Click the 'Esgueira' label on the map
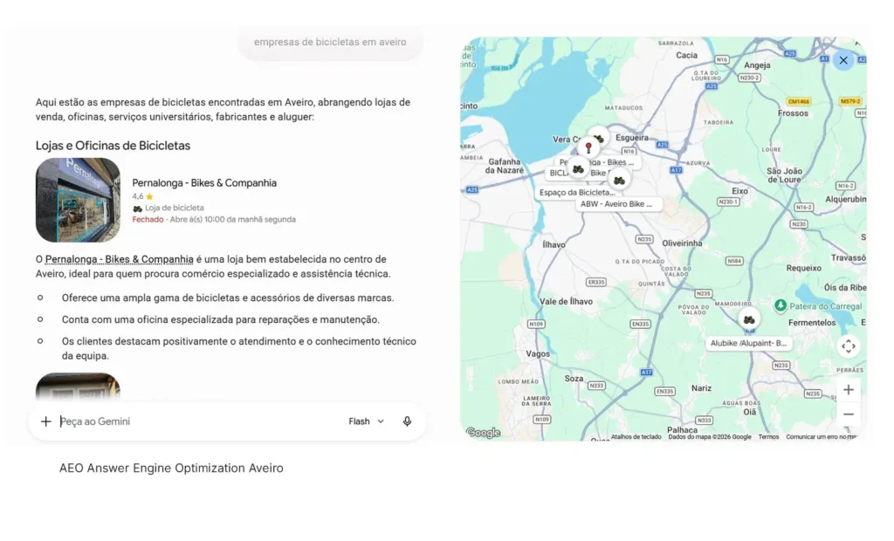This screenshot has width=894, height=541. 632,138
